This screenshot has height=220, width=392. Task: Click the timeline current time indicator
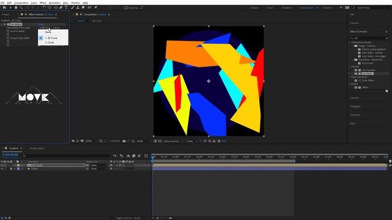point(153,157)
